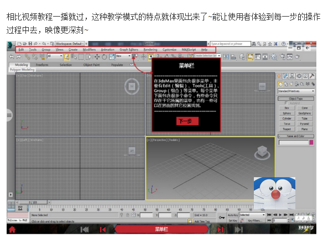Image resolution: width=323 pixels, height=237 pixels.
Task: Switch to the Freeform ribbon tab
Action: (x=42, y=65)
